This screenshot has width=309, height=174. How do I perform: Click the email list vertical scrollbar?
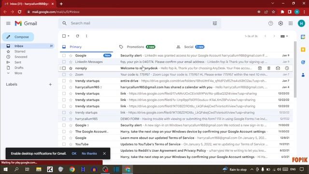tap(295, 70)
